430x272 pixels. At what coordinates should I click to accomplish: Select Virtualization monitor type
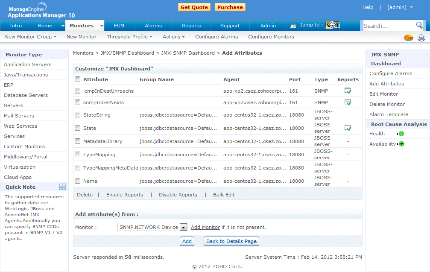click(x=20, y=167)
